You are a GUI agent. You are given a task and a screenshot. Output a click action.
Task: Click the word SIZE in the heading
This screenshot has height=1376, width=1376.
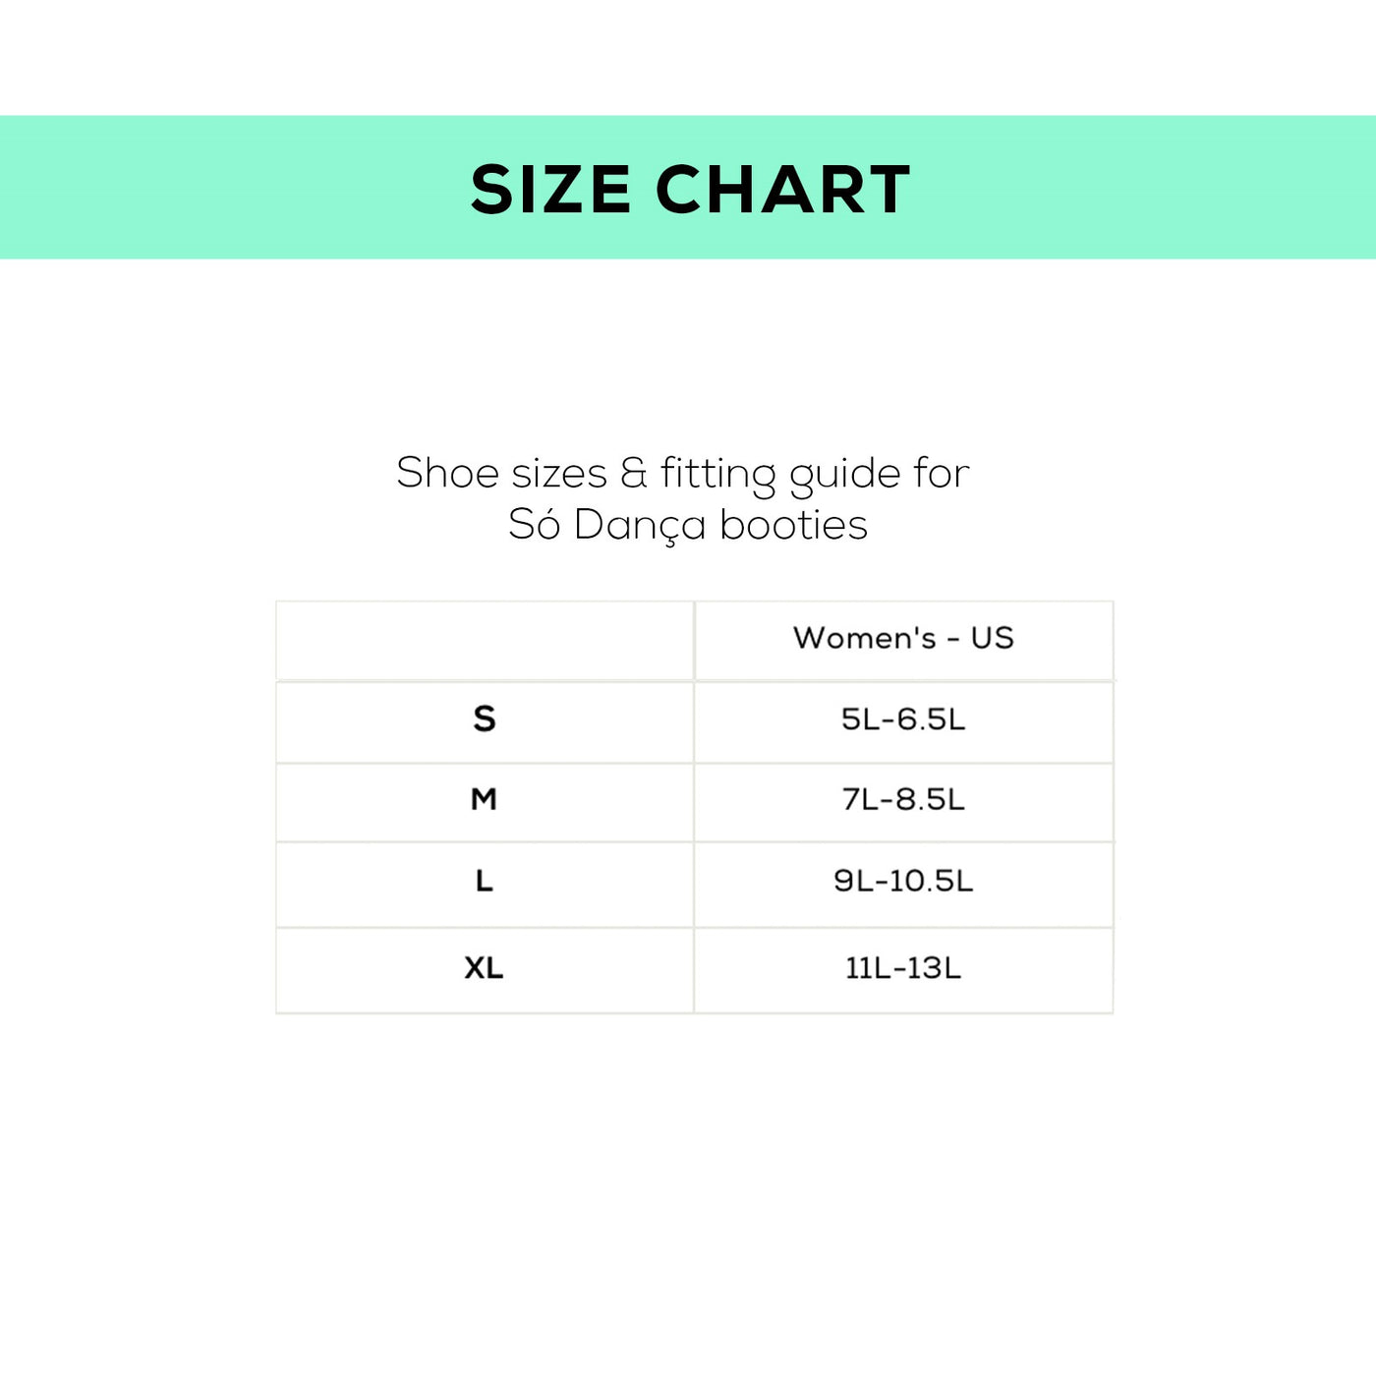(550, 189)
